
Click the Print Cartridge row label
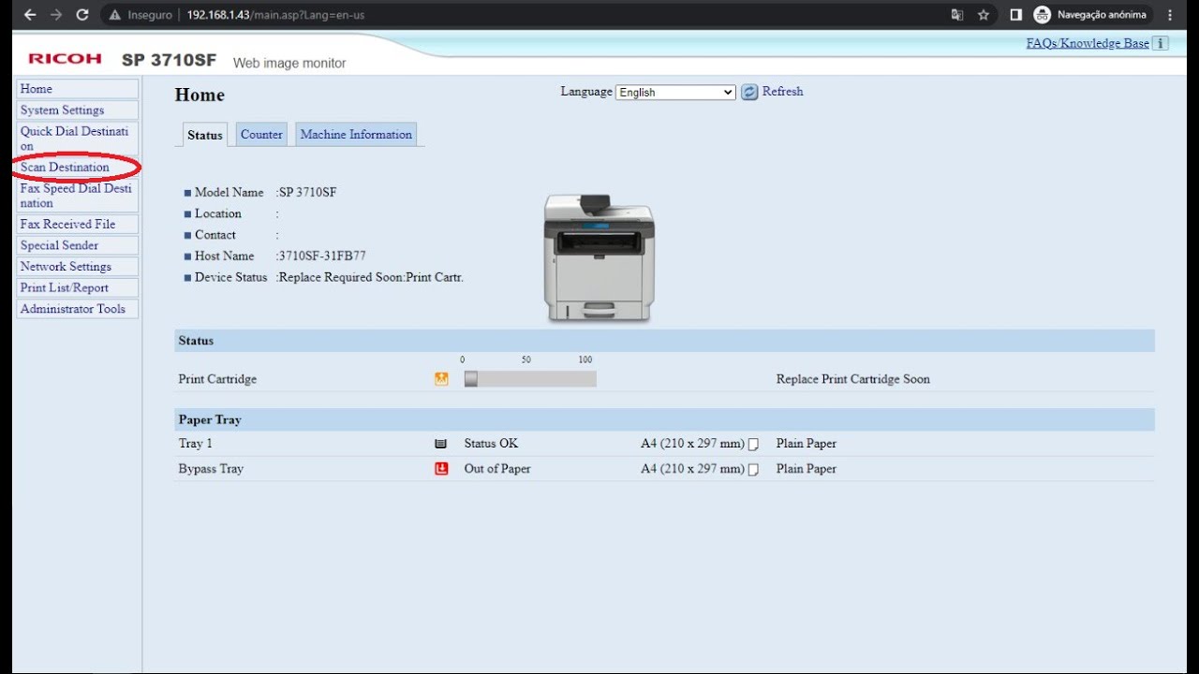(x=217, y=379)
